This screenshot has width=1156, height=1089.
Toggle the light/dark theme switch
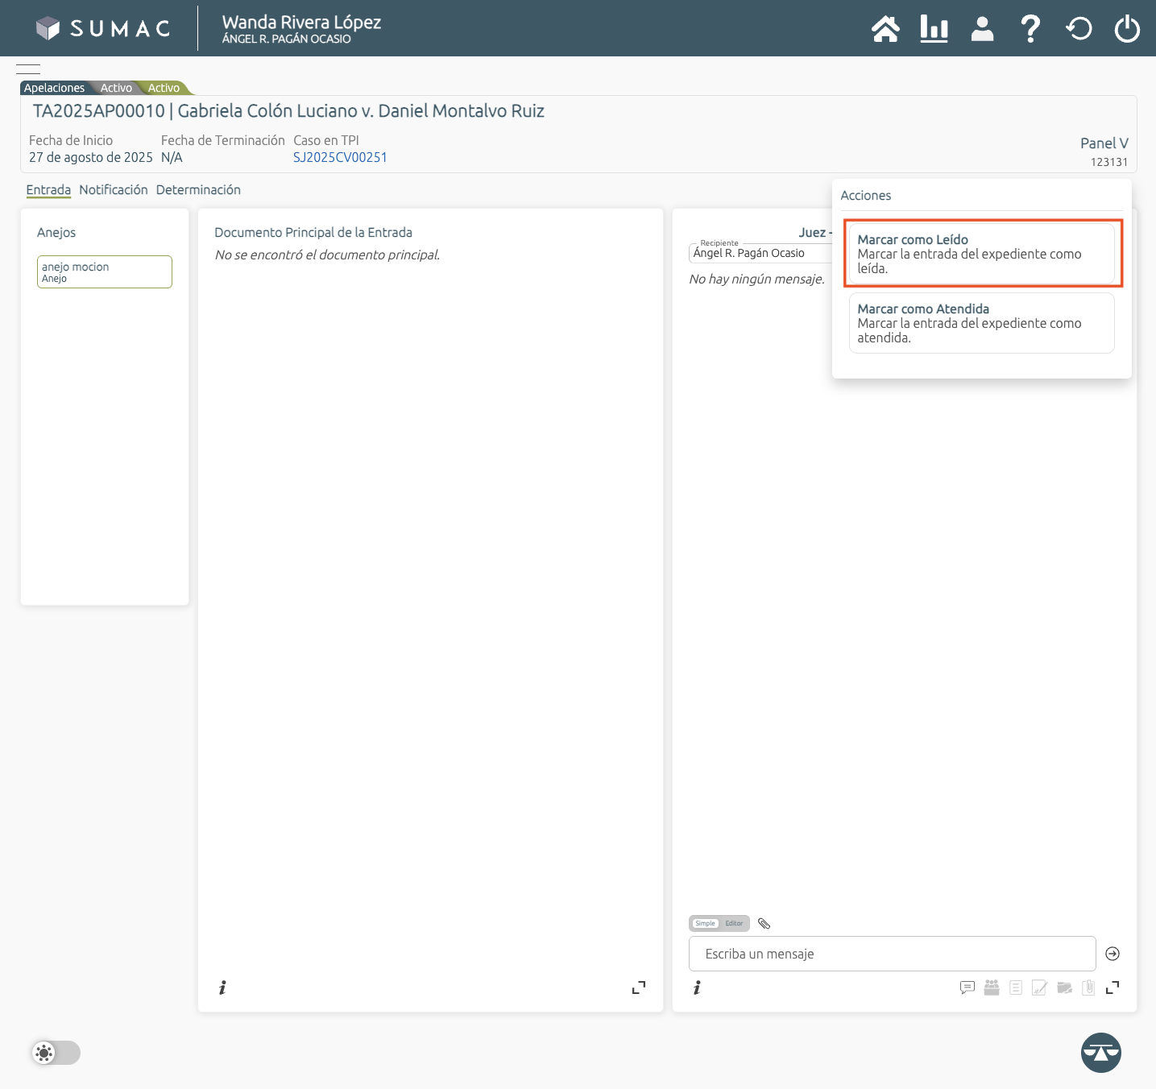tap(56, 1053)
